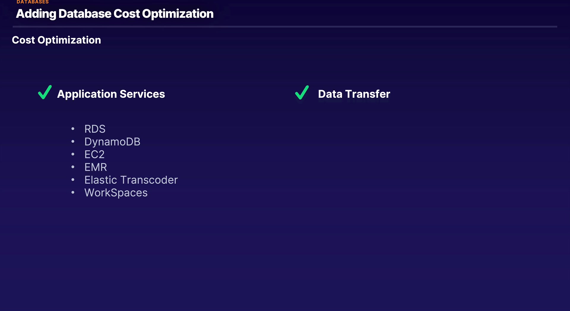570x311 pixels.
Task: Select the Application Services heading
Action: (x=111, y=94)
